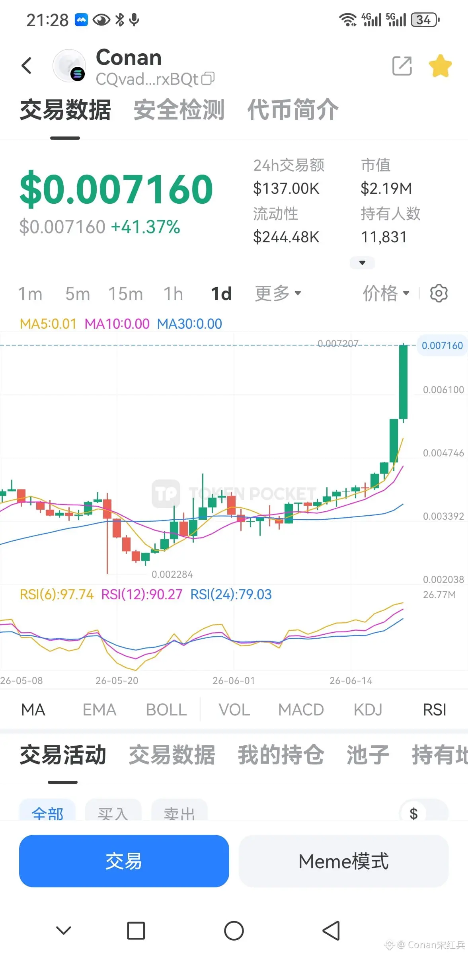Tap the Android home circle
The image size is (468, 955).
pos(234,930)
